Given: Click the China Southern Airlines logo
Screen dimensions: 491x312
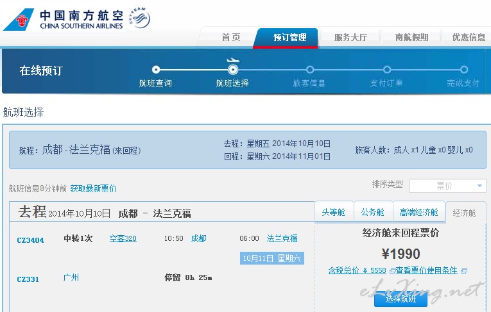Looking at the screenshot, I should (x=64, y=19).
